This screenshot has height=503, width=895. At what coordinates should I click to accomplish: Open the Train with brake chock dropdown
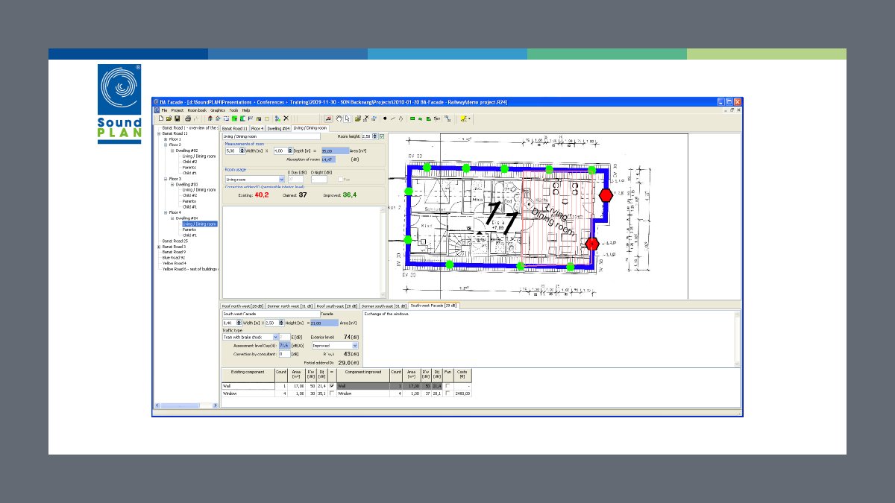point(275,337)
